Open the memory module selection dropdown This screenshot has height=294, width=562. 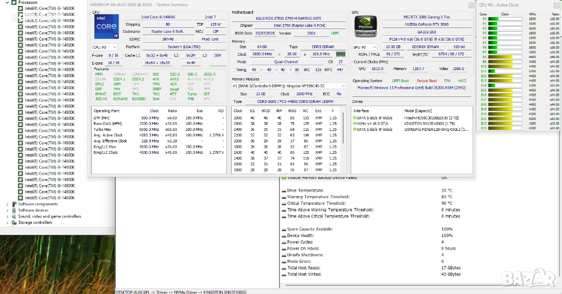tap(288, 86)
